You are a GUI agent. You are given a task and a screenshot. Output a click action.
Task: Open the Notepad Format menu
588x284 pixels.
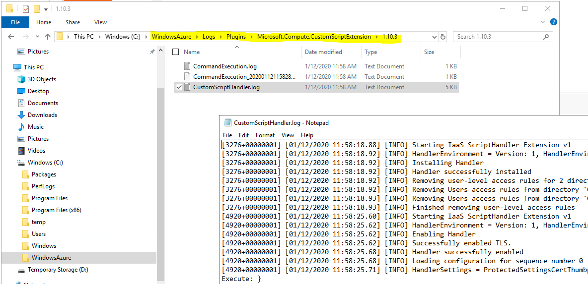(265, 135)
